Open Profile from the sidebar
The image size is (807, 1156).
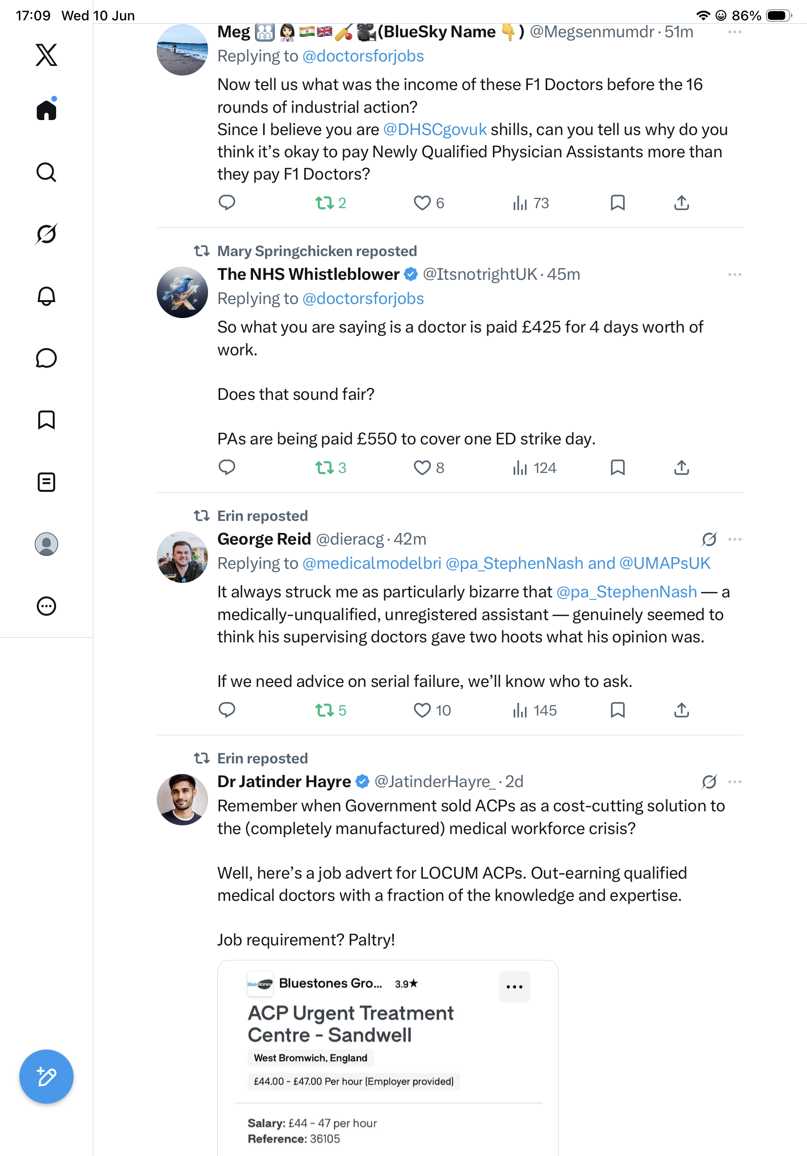click(x=46, y=544)
